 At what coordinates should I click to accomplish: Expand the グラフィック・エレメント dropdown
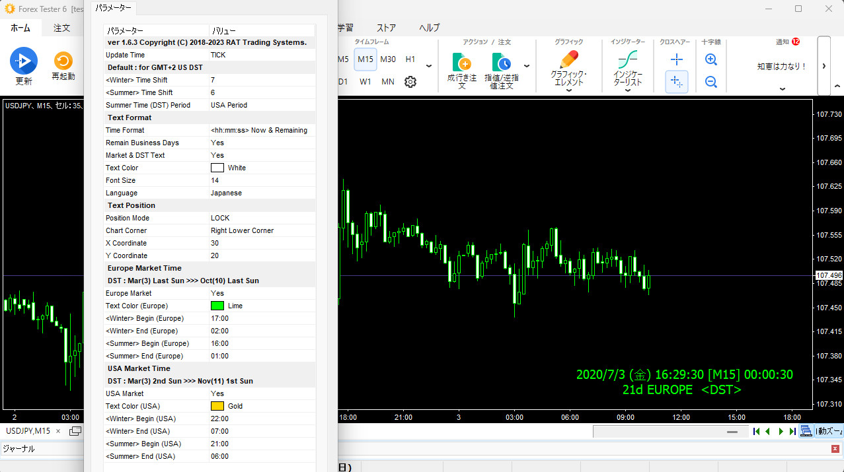(x=568, y=90)
